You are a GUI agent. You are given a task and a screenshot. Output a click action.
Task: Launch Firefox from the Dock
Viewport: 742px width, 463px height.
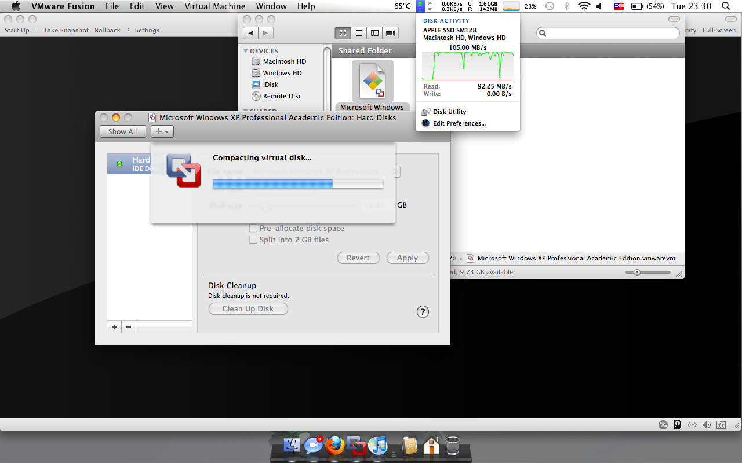pyautogui.click(x=334, y=446)
